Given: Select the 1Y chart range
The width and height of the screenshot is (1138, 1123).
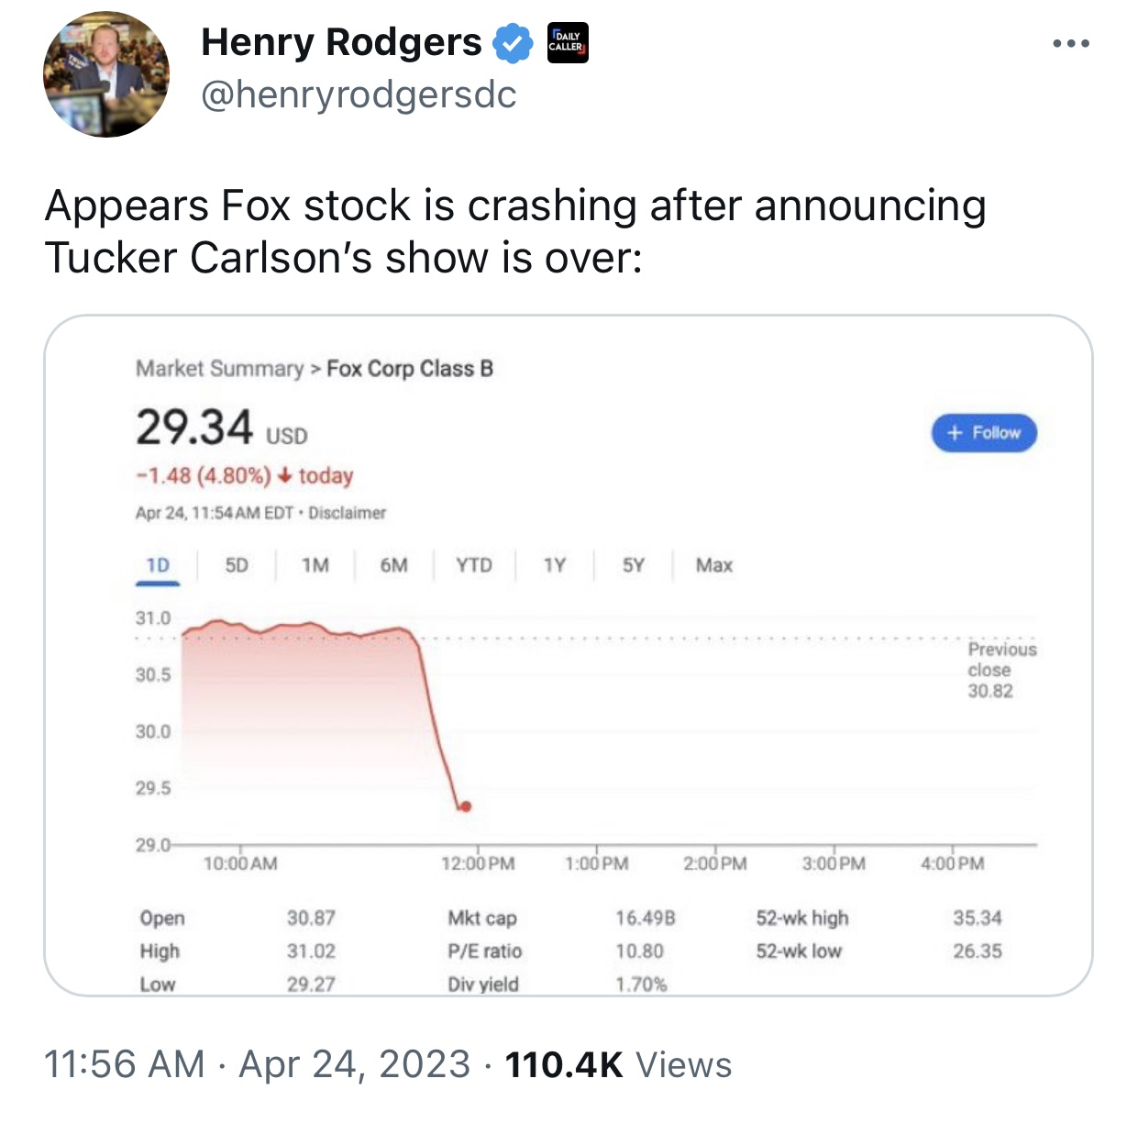Looking at the screenshot, I should (x=554, y=565).
